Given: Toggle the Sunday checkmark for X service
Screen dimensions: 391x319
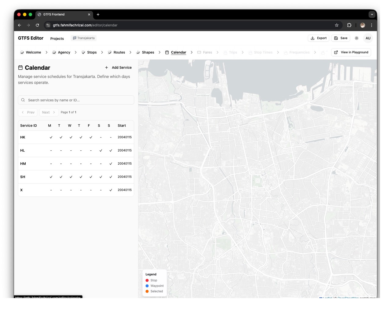Looking at the screenshot, I should 111,190.
